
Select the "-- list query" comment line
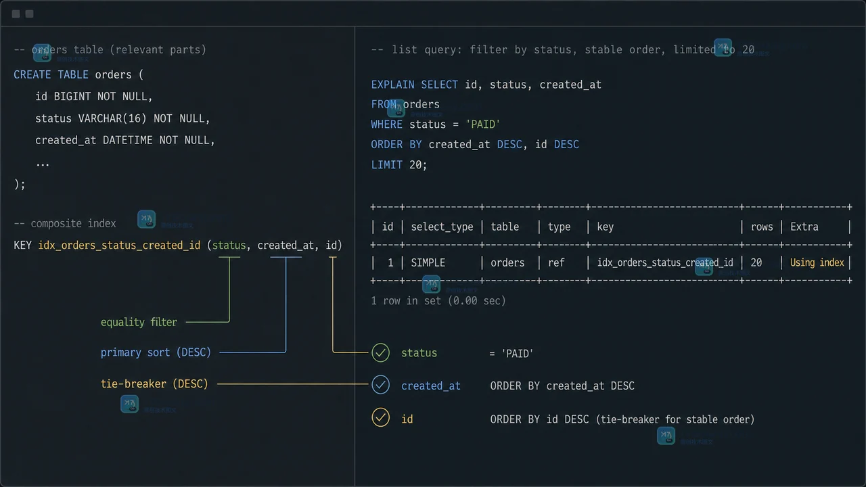pos(563,49)
